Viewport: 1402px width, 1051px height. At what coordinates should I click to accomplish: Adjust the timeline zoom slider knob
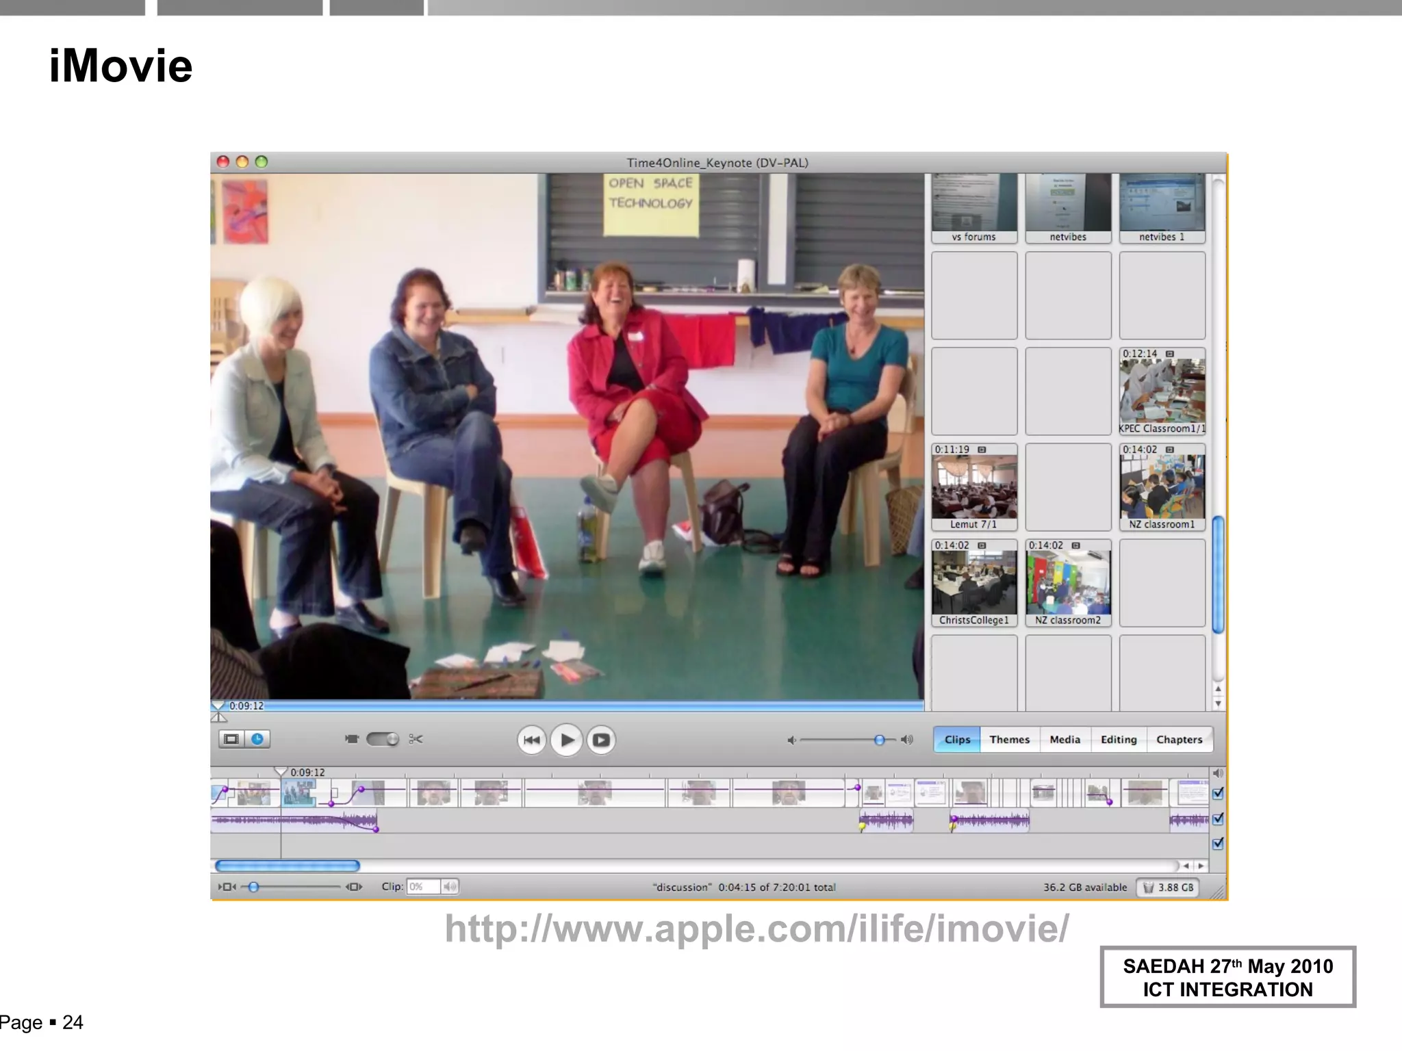[253, 887]
